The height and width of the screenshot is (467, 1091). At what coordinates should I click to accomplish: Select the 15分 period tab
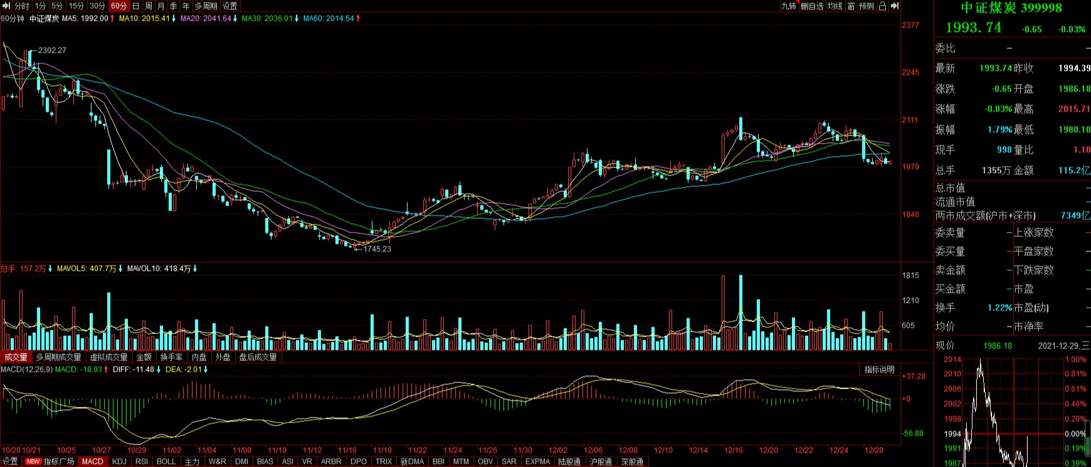click(x=76, y=6)
